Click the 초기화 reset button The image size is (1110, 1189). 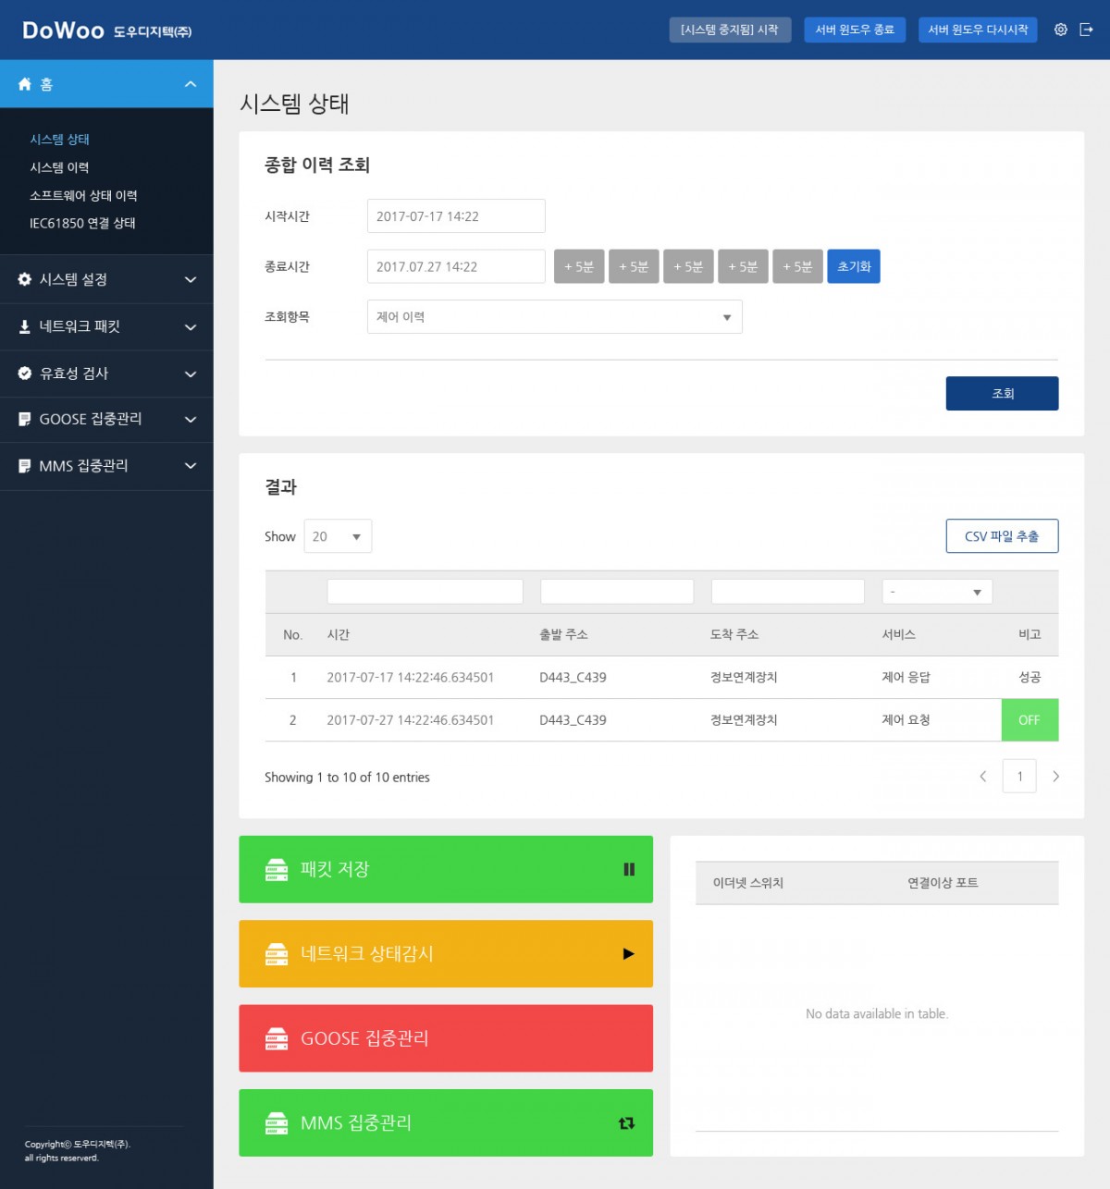pyautogui.click(x=854, y=266)
